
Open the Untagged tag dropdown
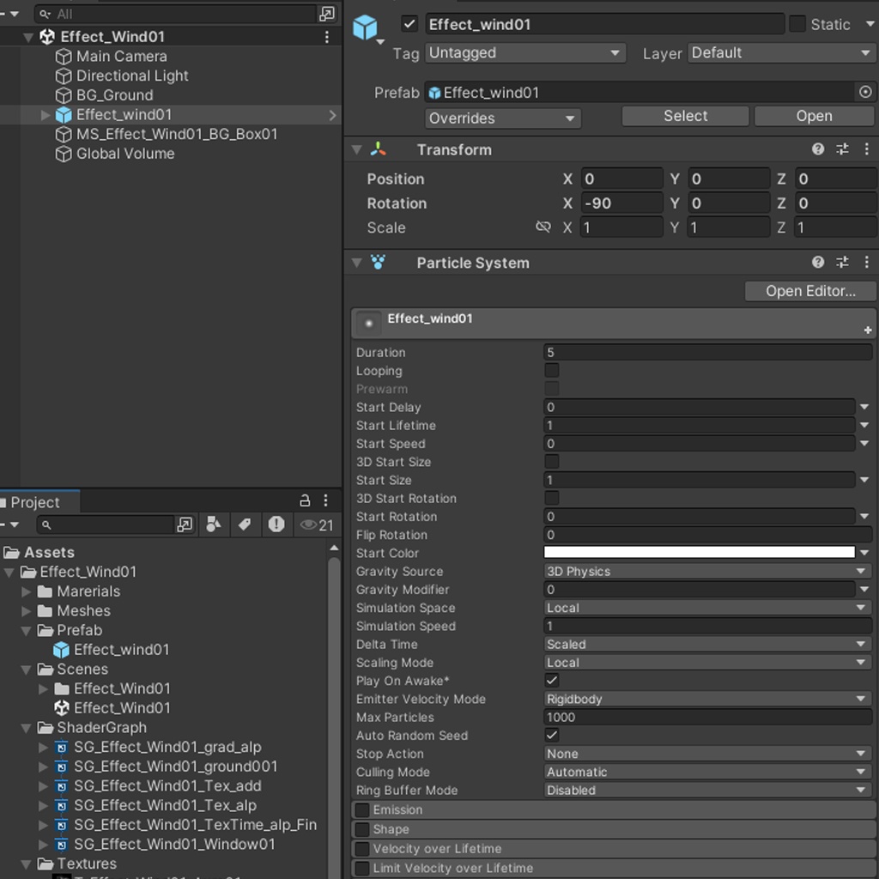tap(524, 52)
